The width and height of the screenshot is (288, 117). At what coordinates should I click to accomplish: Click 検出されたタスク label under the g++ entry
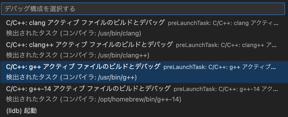(x=32, y=77)
